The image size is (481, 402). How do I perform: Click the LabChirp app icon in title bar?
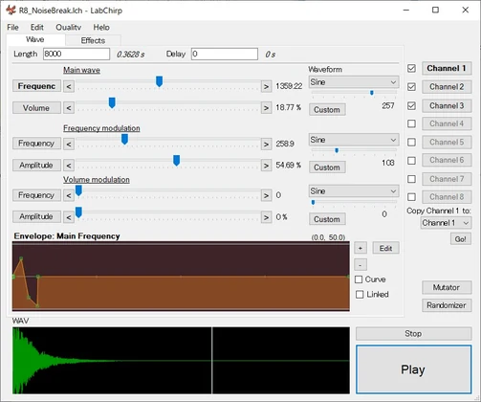click(x=11, y=10)
